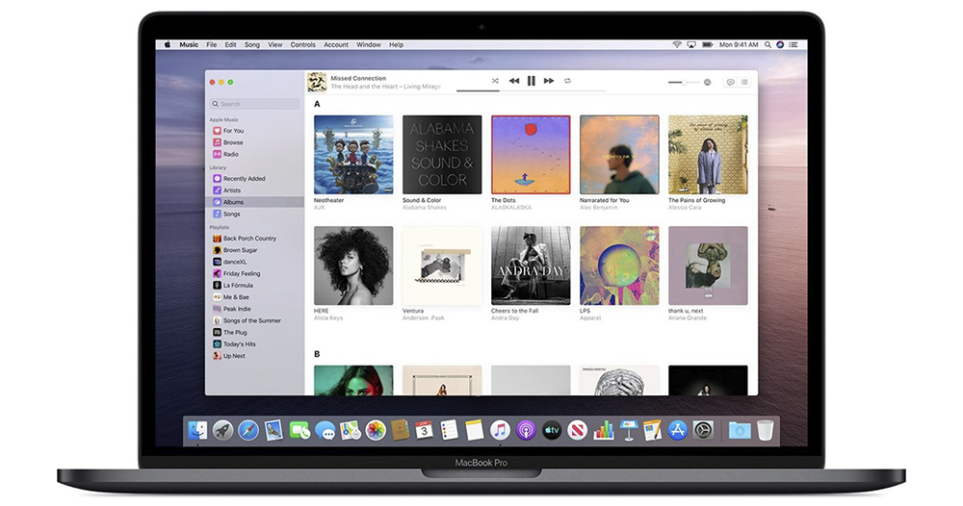963x506 pixels.
Task: Open the Wi-Fi status menu
Action: pyautogui.click(x=677, y=45)
